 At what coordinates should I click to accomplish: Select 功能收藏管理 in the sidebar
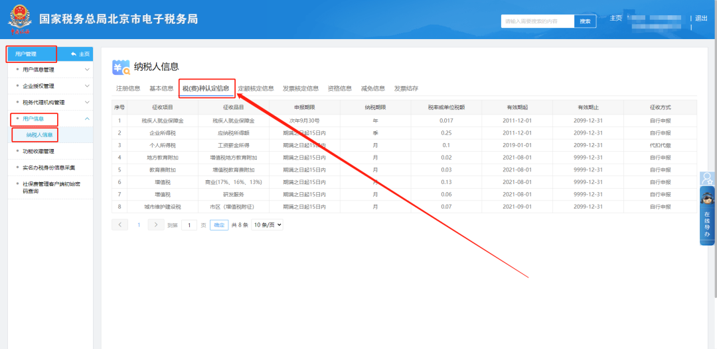tap(39, 151)
